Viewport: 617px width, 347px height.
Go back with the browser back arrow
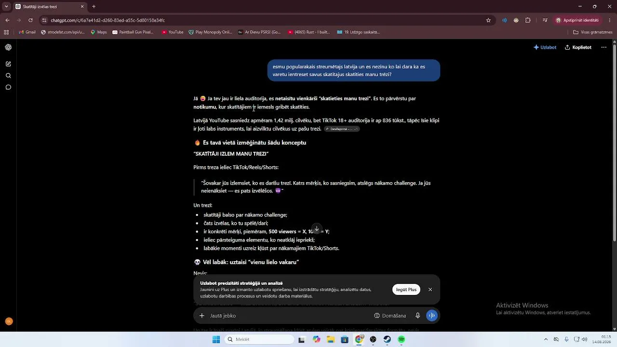pos(7,20)
